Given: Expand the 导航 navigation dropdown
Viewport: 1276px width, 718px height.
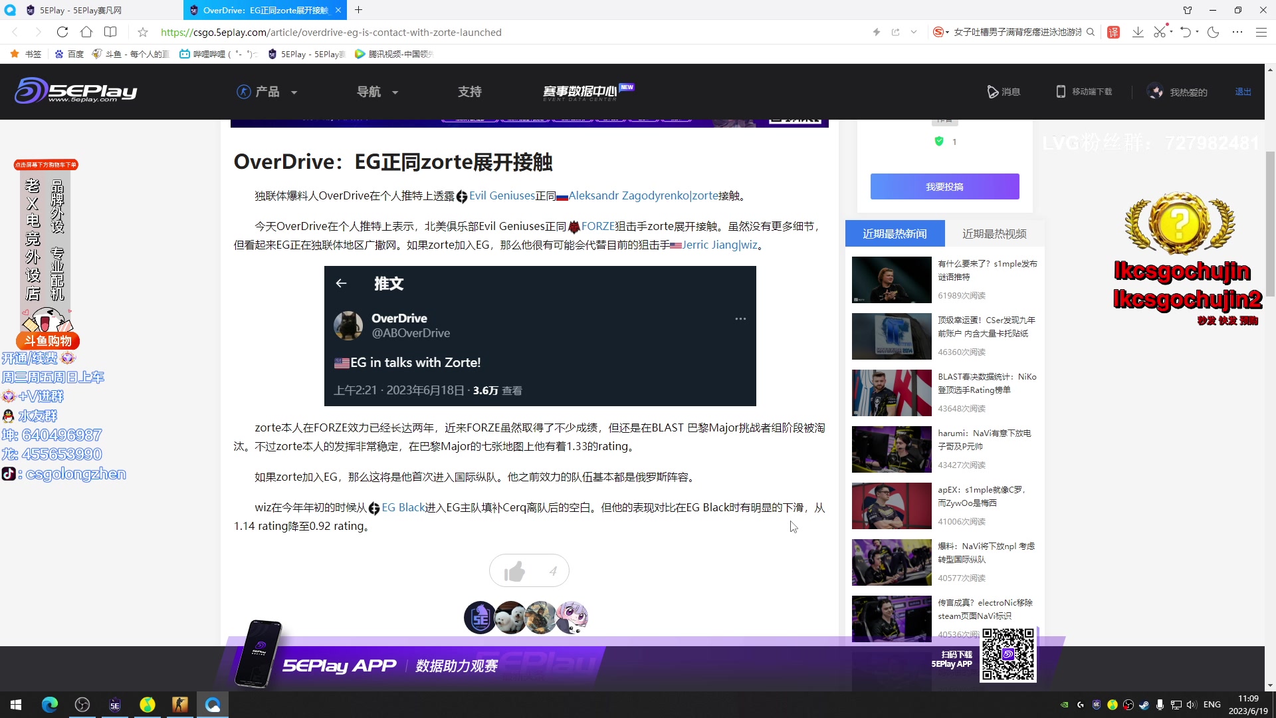Looking at the screenshot, I should pos(377,92).
